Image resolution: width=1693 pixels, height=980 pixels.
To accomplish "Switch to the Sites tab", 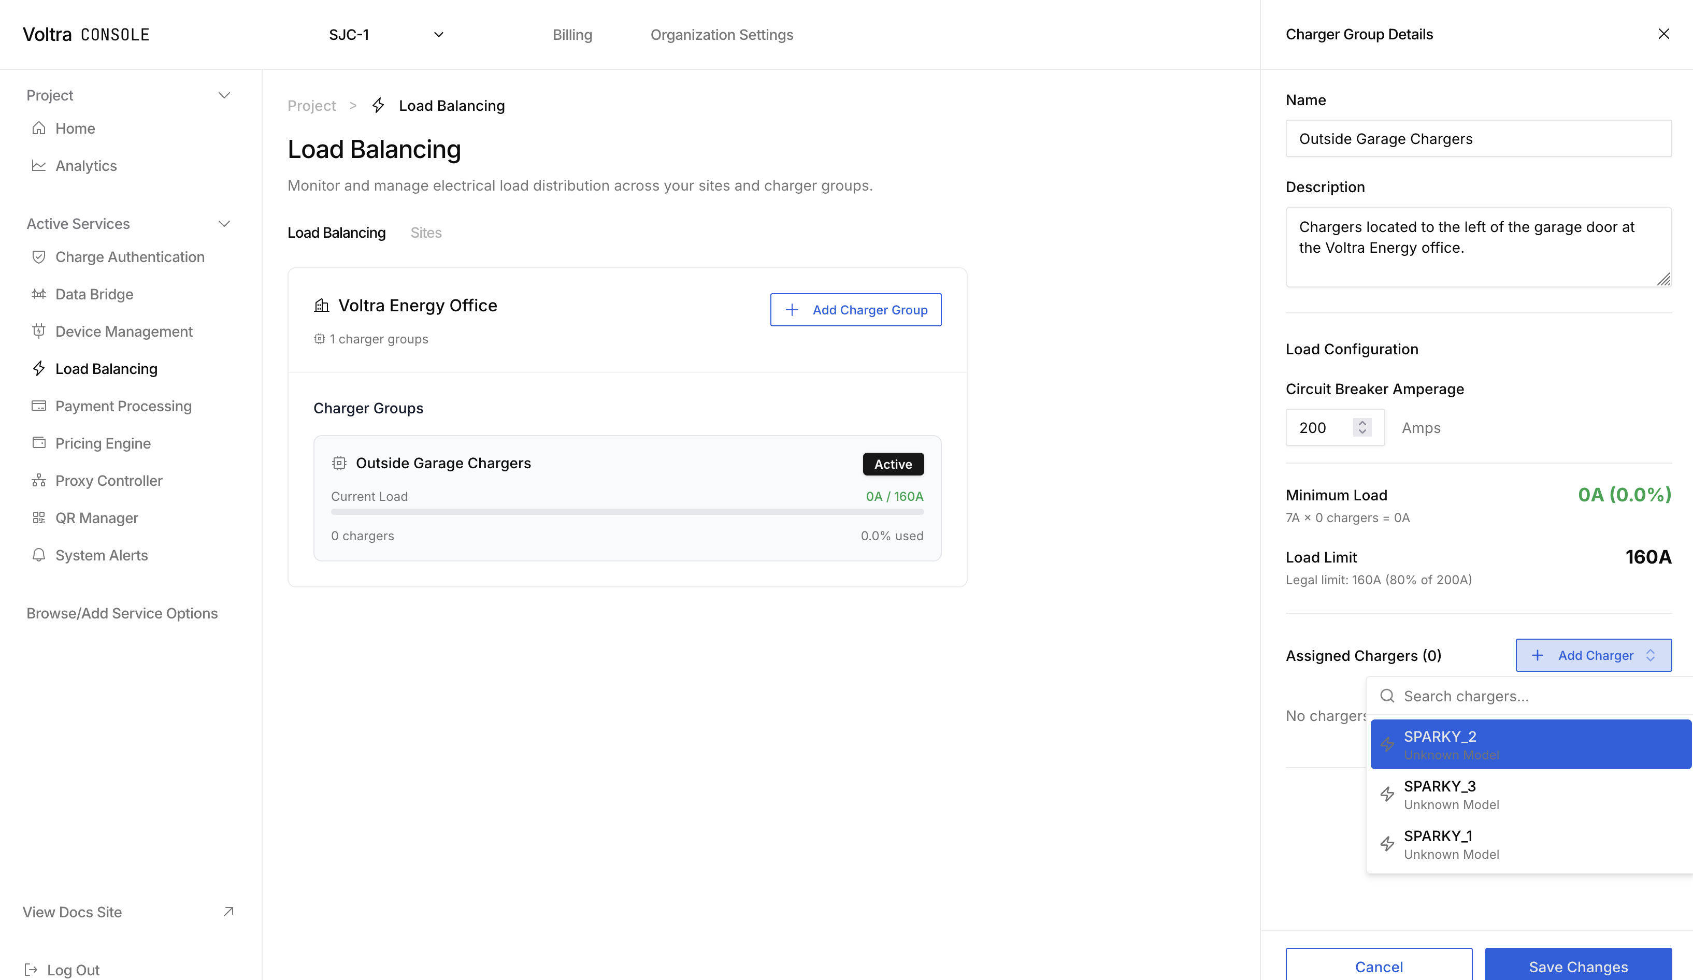I will coord(426,233).
